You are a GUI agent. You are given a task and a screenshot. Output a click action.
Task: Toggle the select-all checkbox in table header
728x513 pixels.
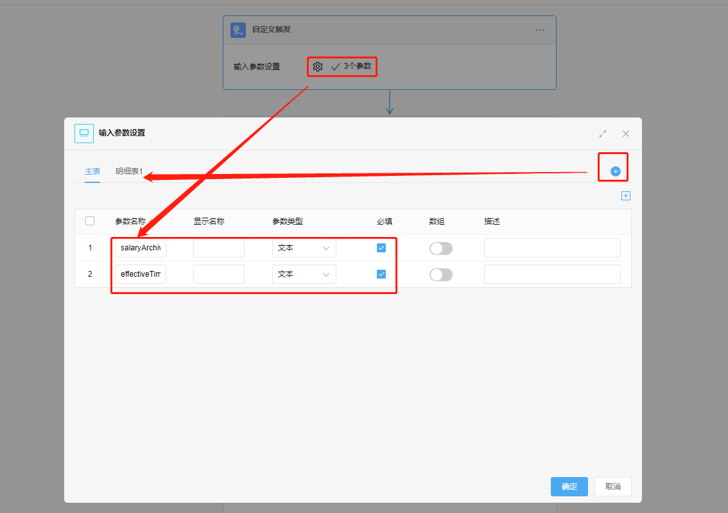(x=90, y=221)
